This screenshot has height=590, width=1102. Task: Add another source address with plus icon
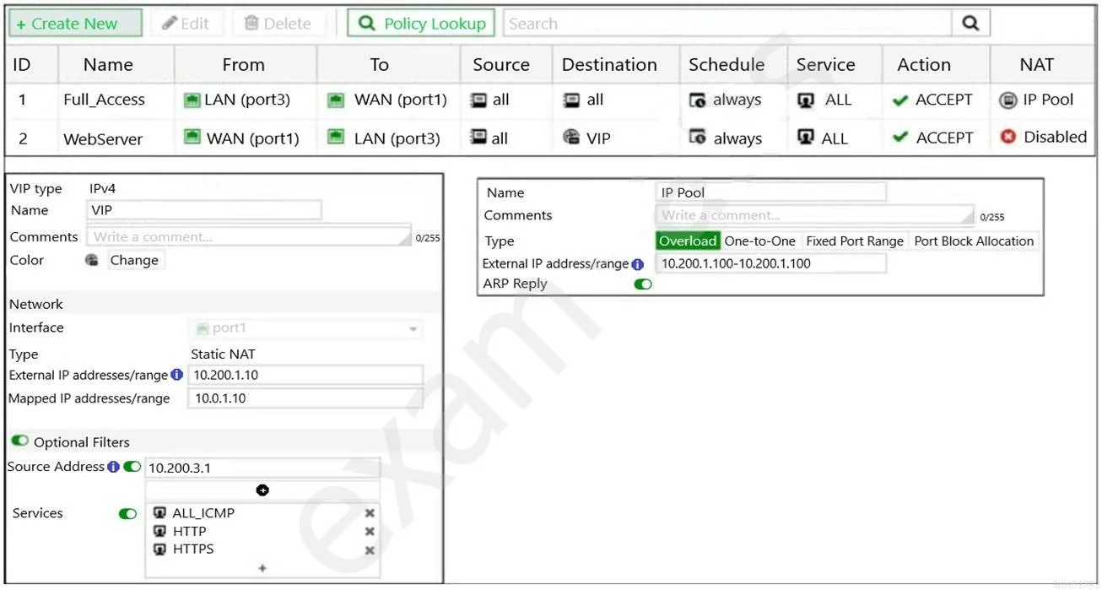tap(262, 490)
